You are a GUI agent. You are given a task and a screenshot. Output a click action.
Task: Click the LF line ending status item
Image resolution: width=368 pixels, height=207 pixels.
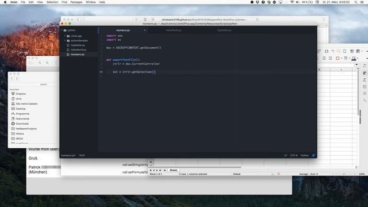point(286,155)
